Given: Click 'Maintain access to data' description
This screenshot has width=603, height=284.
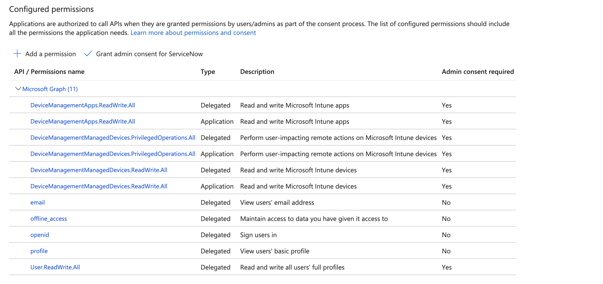Looking at the screenshot, I should point(314,219).
